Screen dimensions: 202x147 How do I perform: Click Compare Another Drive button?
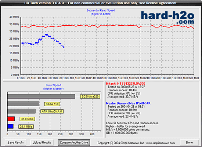(x=74, y=143)
